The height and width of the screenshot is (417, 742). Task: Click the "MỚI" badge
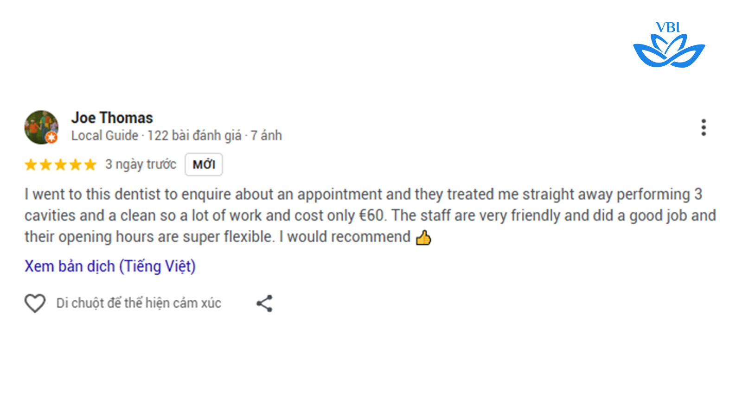pos(204,164)
